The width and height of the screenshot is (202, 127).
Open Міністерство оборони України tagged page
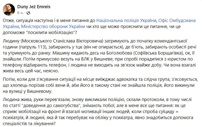click(53, 26)
